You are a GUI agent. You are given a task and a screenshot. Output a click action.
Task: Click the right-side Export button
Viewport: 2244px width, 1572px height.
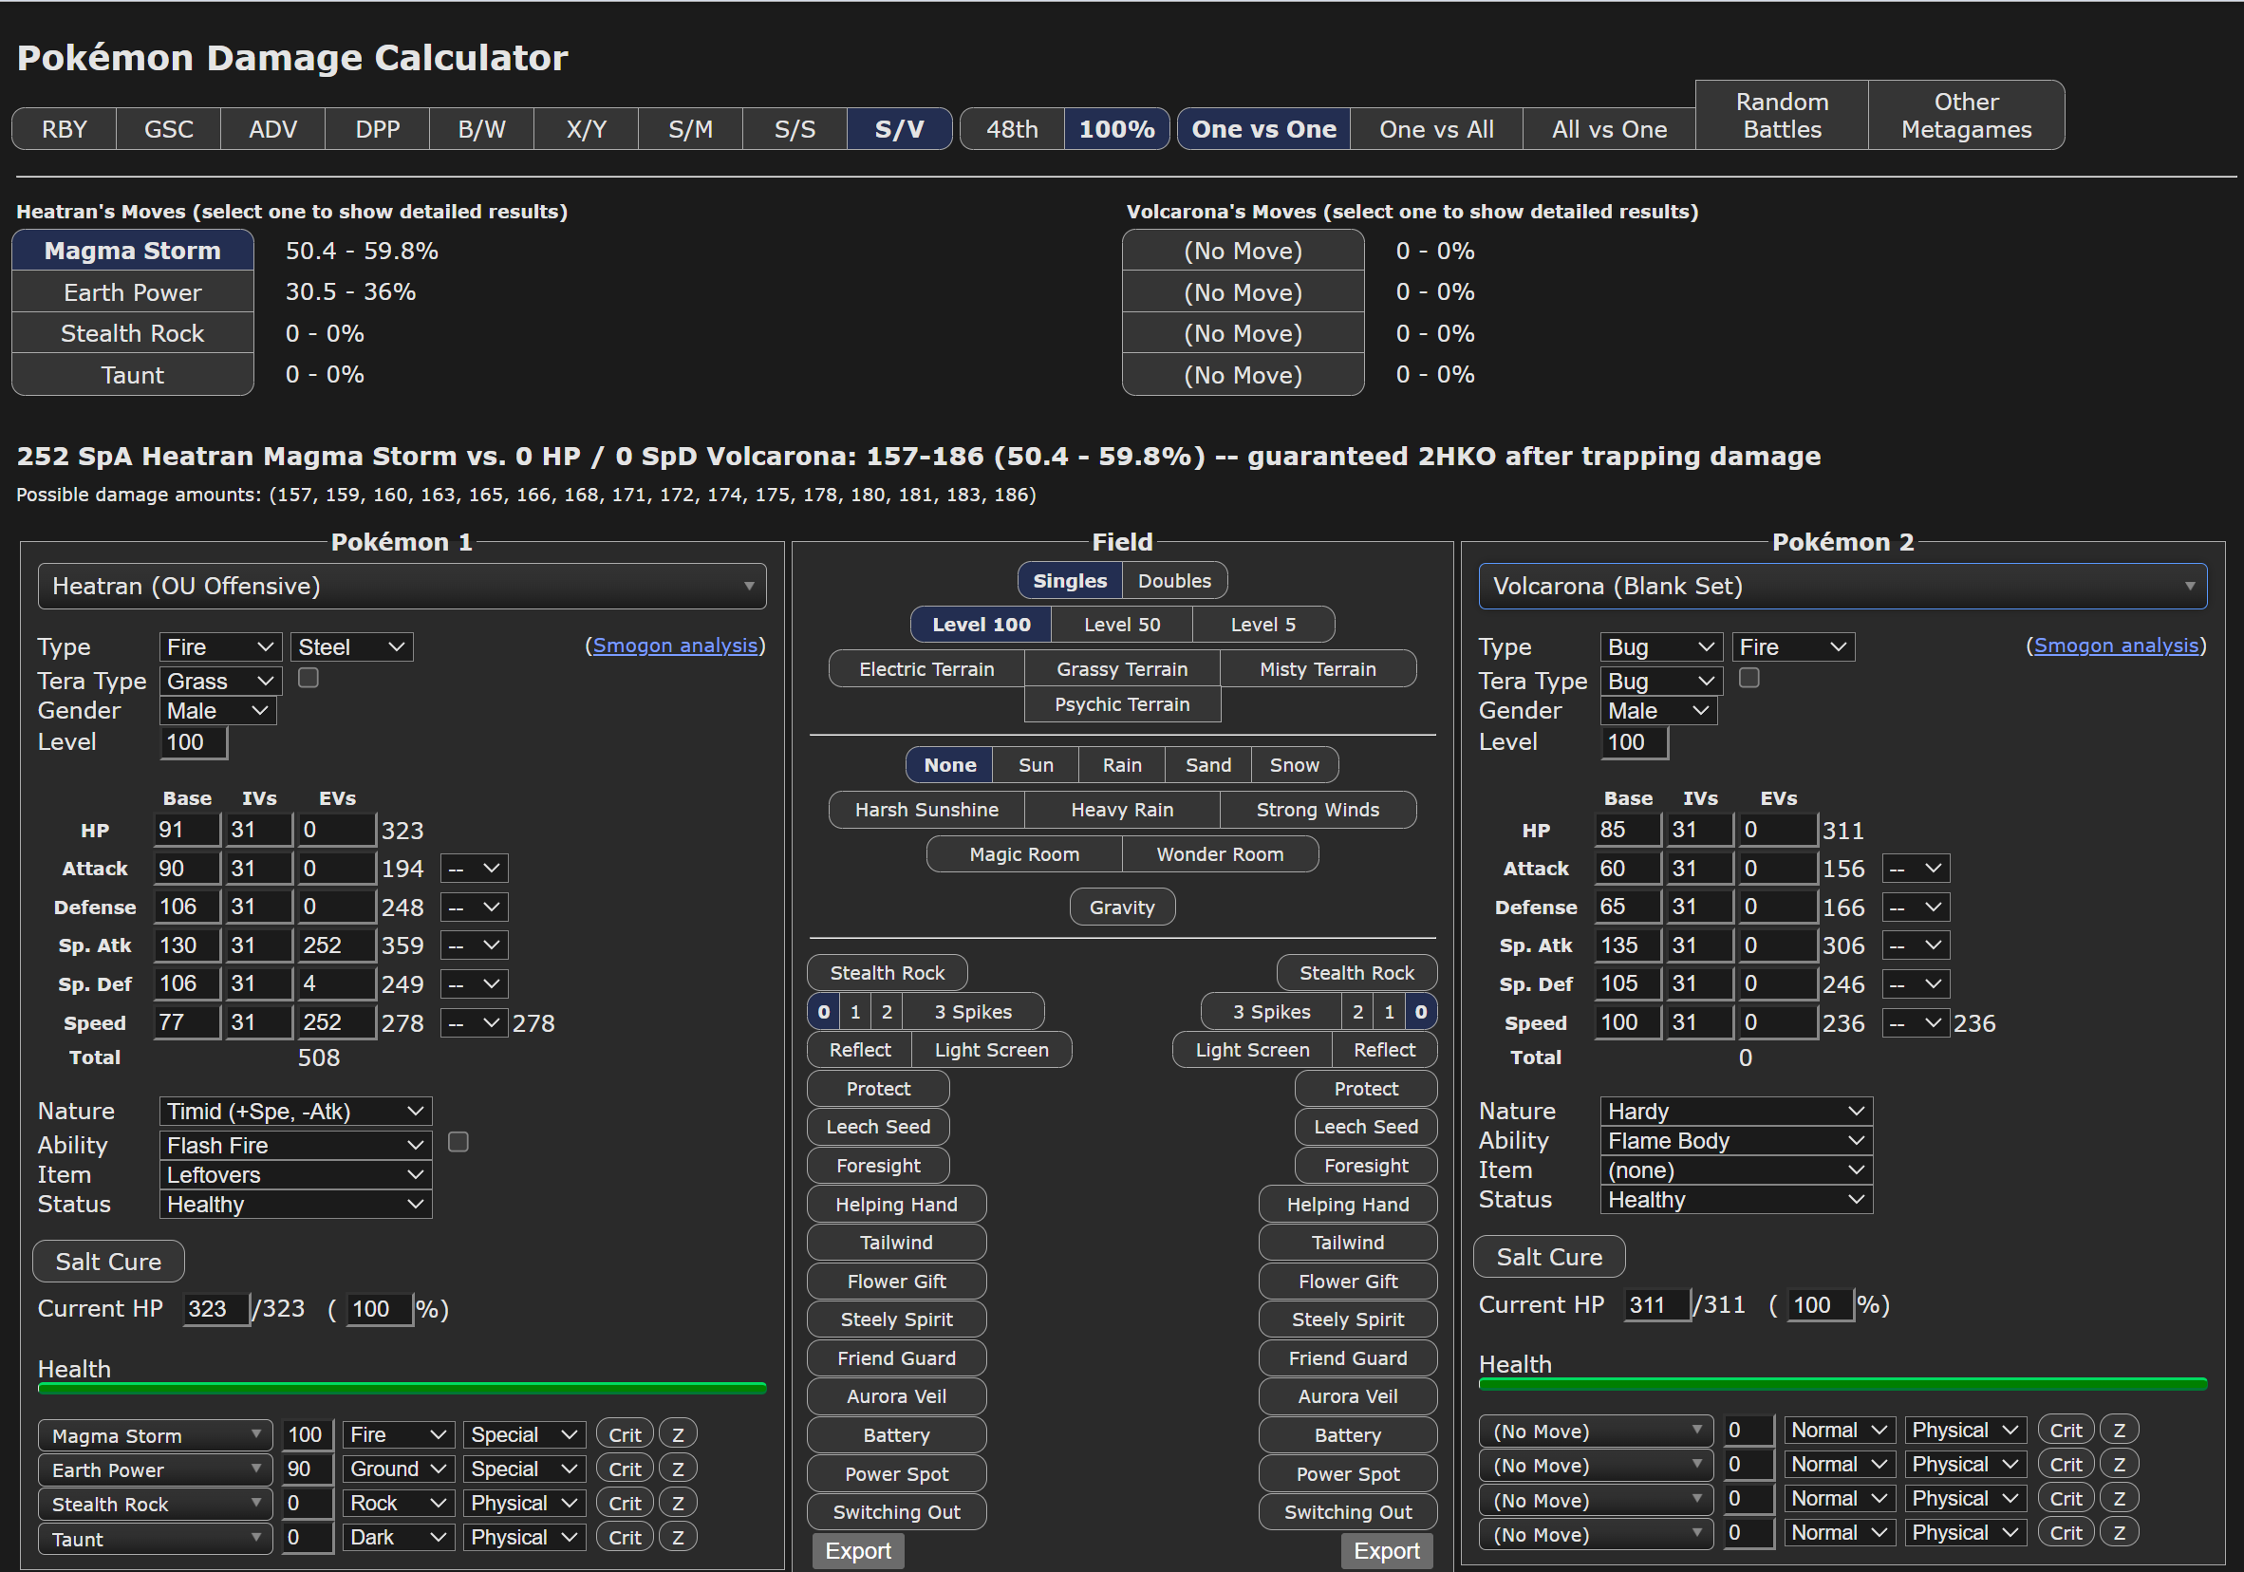coord(1386,1550)
